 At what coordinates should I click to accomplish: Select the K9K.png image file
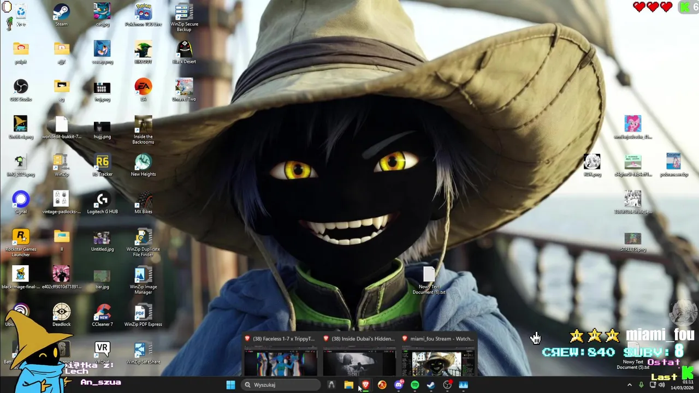point(592,164)
